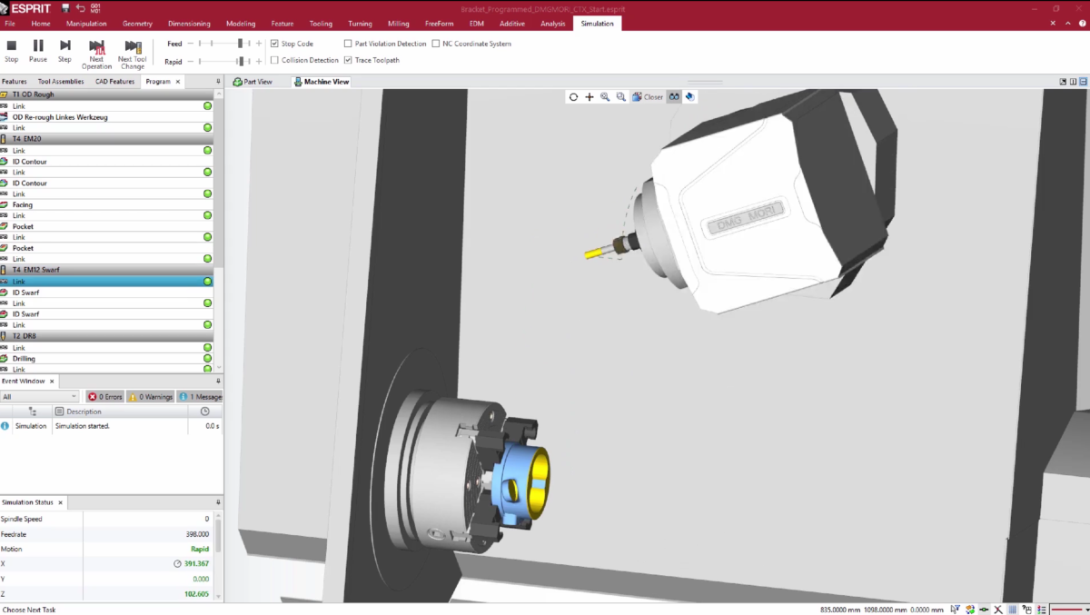1090x615 pixels.
Task: Jump to Next Tool Change
Action: pos(133,55)
